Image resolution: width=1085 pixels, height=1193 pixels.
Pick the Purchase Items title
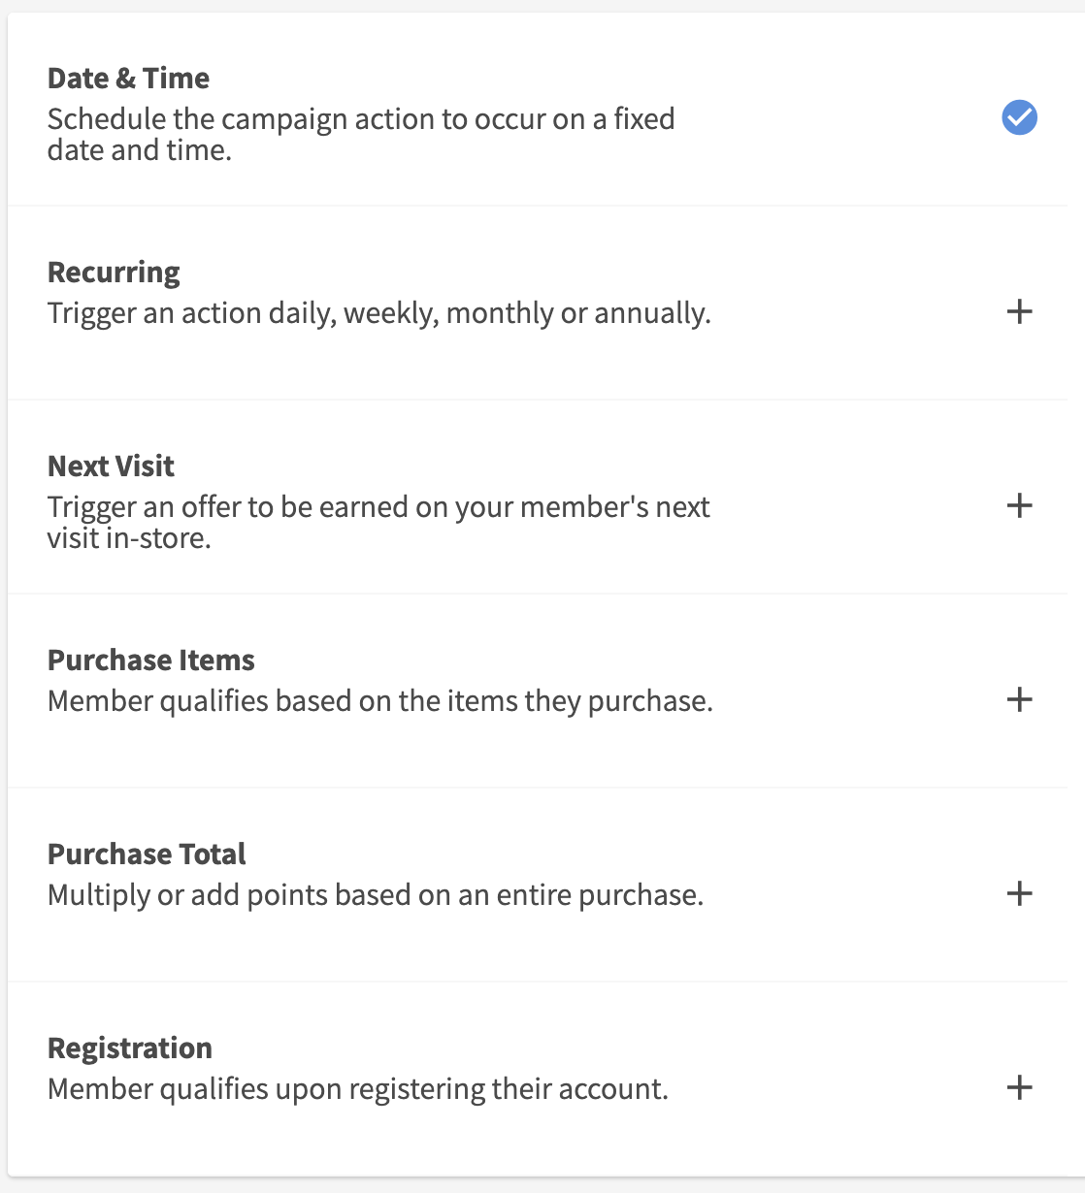pyautogui.click(x=150, y=660)
